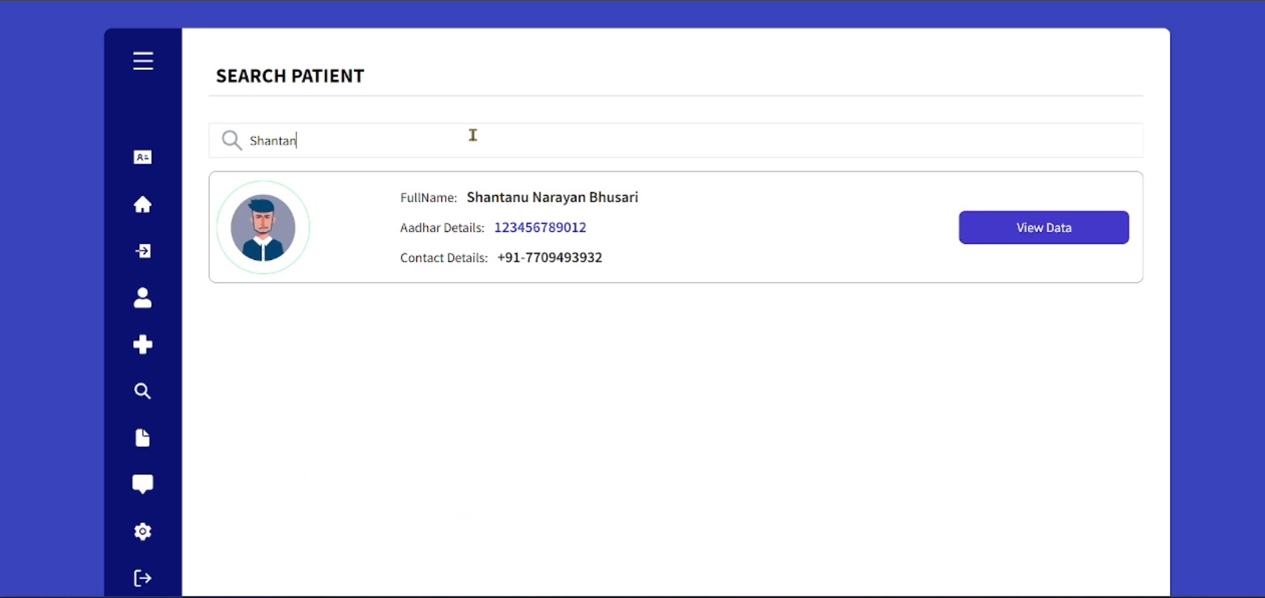1265x598 pixels.
Task: Click the Contact Details label
Action: [444, 258]
